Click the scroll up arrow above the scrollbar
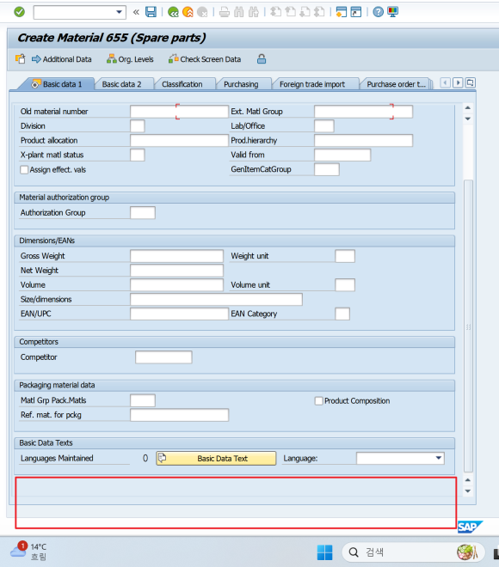 (468, 107)
